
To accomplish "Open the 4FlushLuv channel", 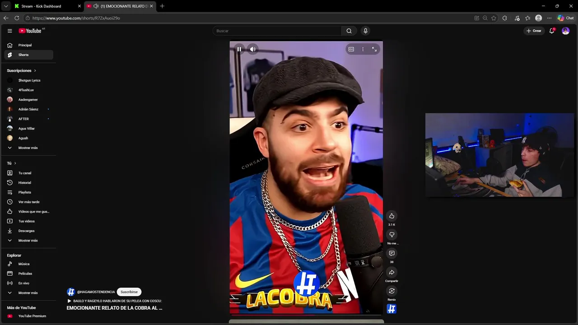I will click(29, 90).
